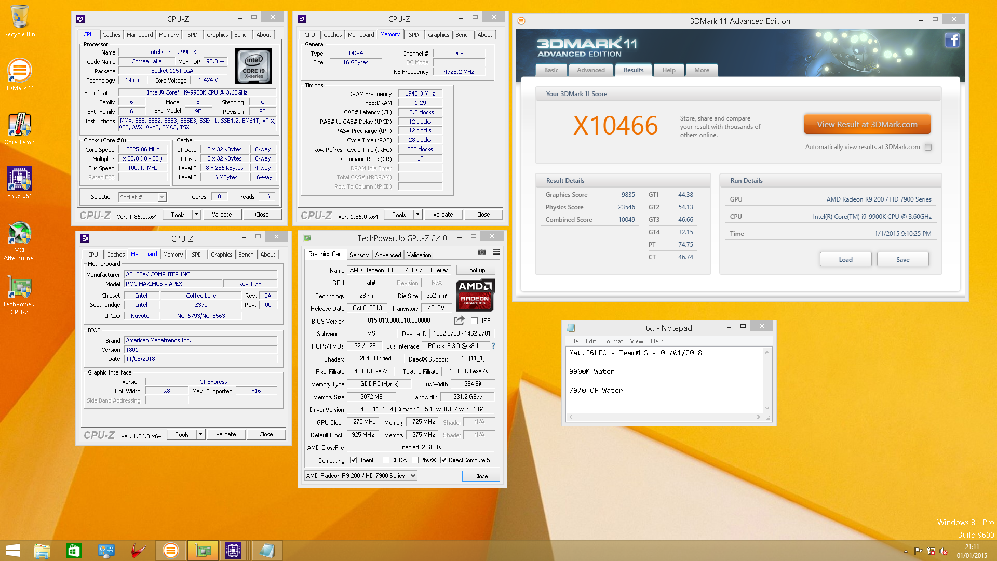Screen dimensions: 997x561
Task: Show hidden tray icons arrow
Action: click(x=906, y=551)
